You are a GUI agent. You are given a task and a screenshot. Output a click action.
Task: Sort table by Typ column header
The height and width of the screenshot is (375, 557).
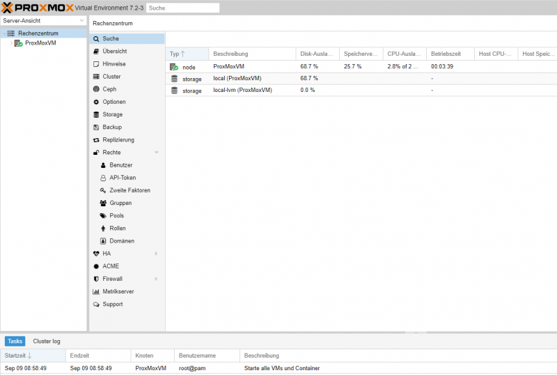[x=187, y=54]
